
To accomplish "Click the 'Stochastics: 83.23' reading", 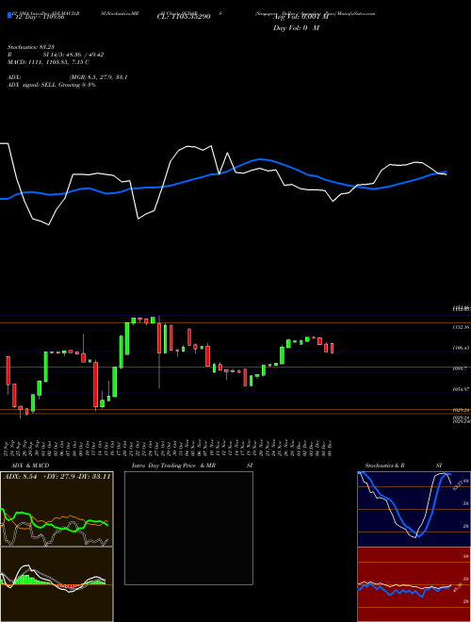I will click(31, 47).
